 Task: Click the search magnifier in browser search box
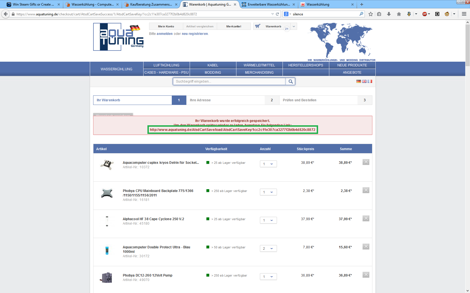tap(361, 14)
